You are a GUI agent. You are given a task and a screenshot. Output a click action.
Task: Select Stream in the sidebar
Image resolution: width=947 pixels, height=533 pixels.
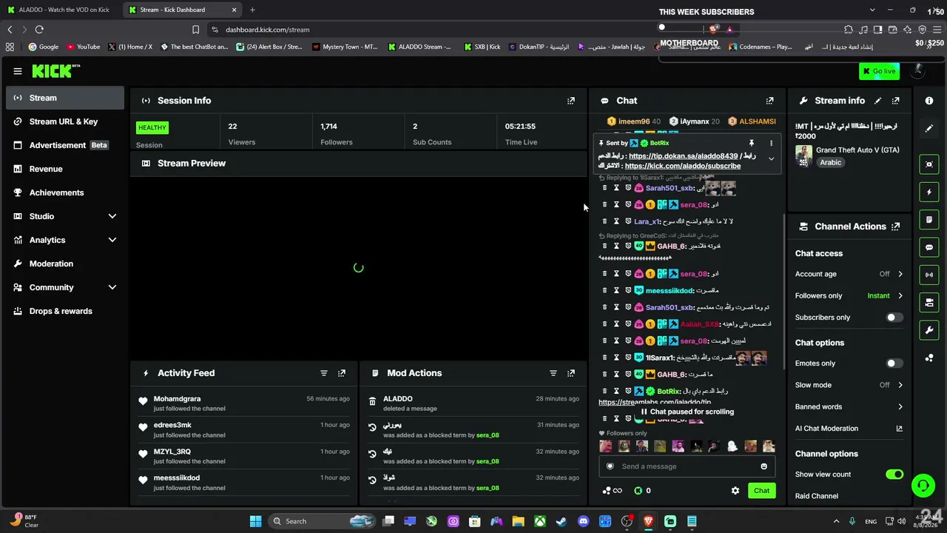click(65, 98)
